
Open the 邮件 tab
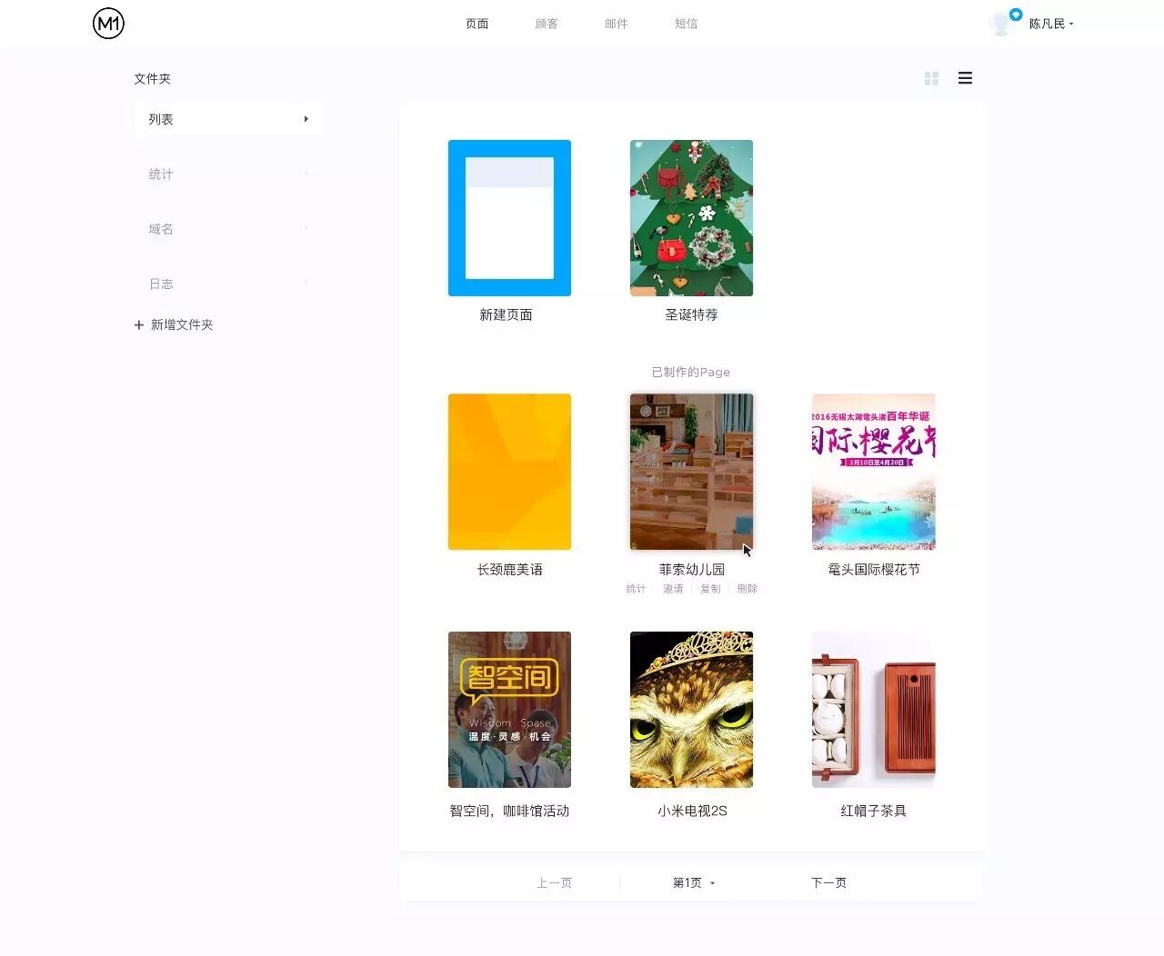pos(617,24)
